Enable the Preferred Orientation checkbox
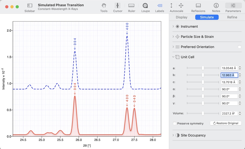The width and height of the screenshot is (245, 149). coord(240,47)
